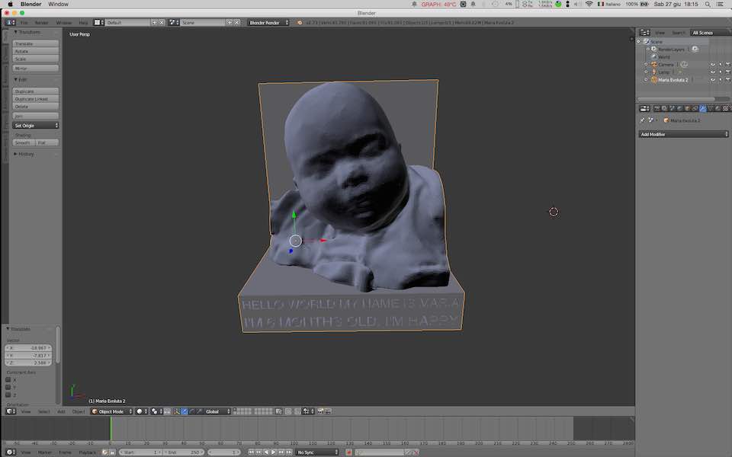Select the rotate manipulator arc icon
Viewport: 732px width, 457px height.
coord(192,411)
